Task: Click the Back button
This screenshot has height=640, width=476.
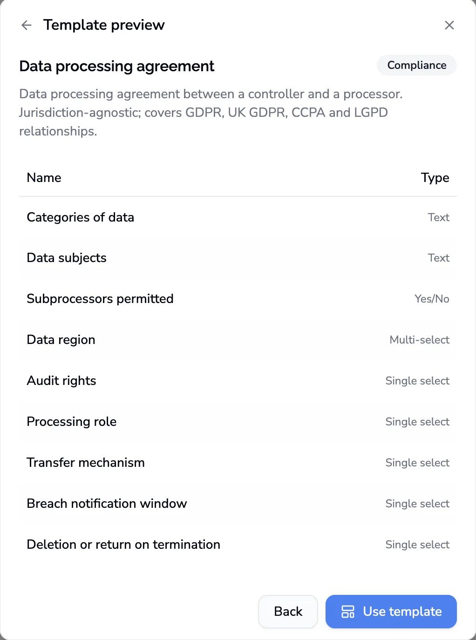Action: click(x=288, y=612)
